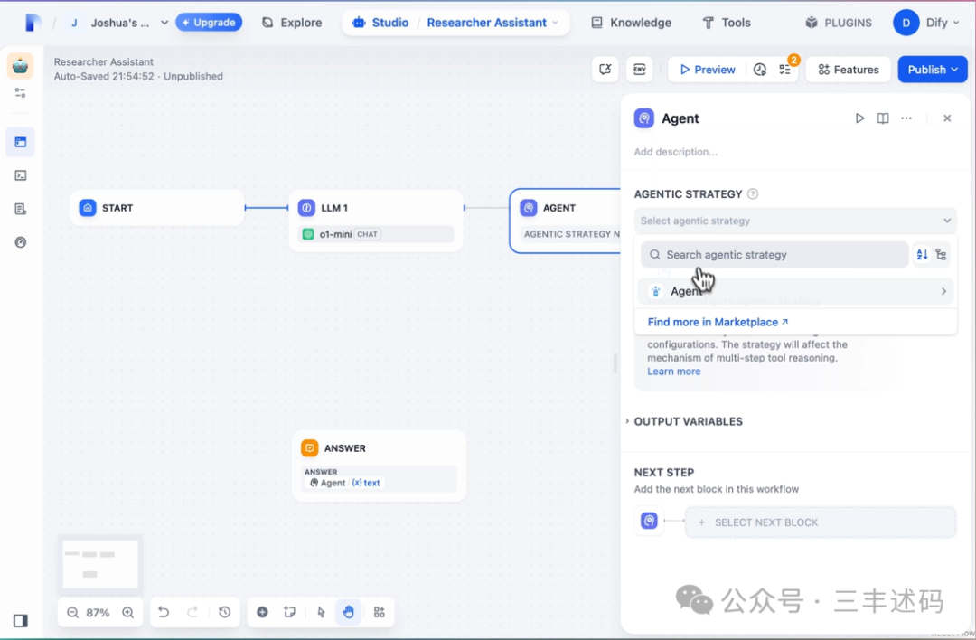Screen dimensions: 976x640
Task: Click Find more in Marketplace link
Action: (718, 322)
